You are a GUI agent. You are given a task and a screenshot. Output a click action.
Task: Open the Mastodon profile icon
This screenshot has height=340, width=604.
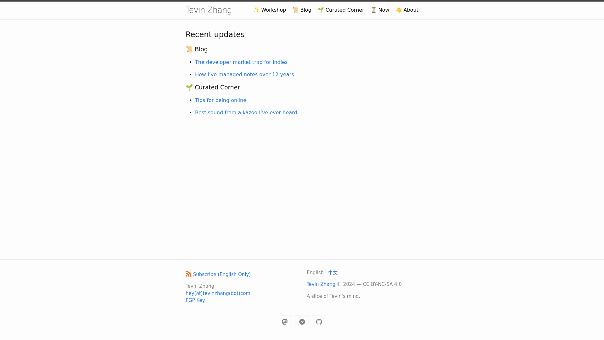(285, 322)
